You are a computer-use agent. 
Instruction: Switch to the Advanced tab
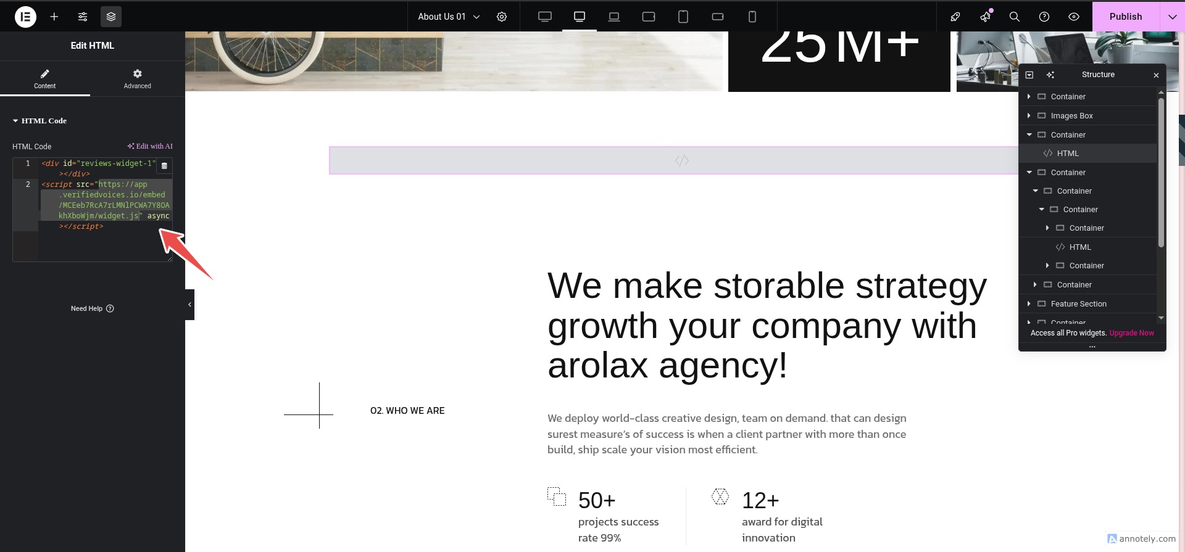click(x=137, y=79)
